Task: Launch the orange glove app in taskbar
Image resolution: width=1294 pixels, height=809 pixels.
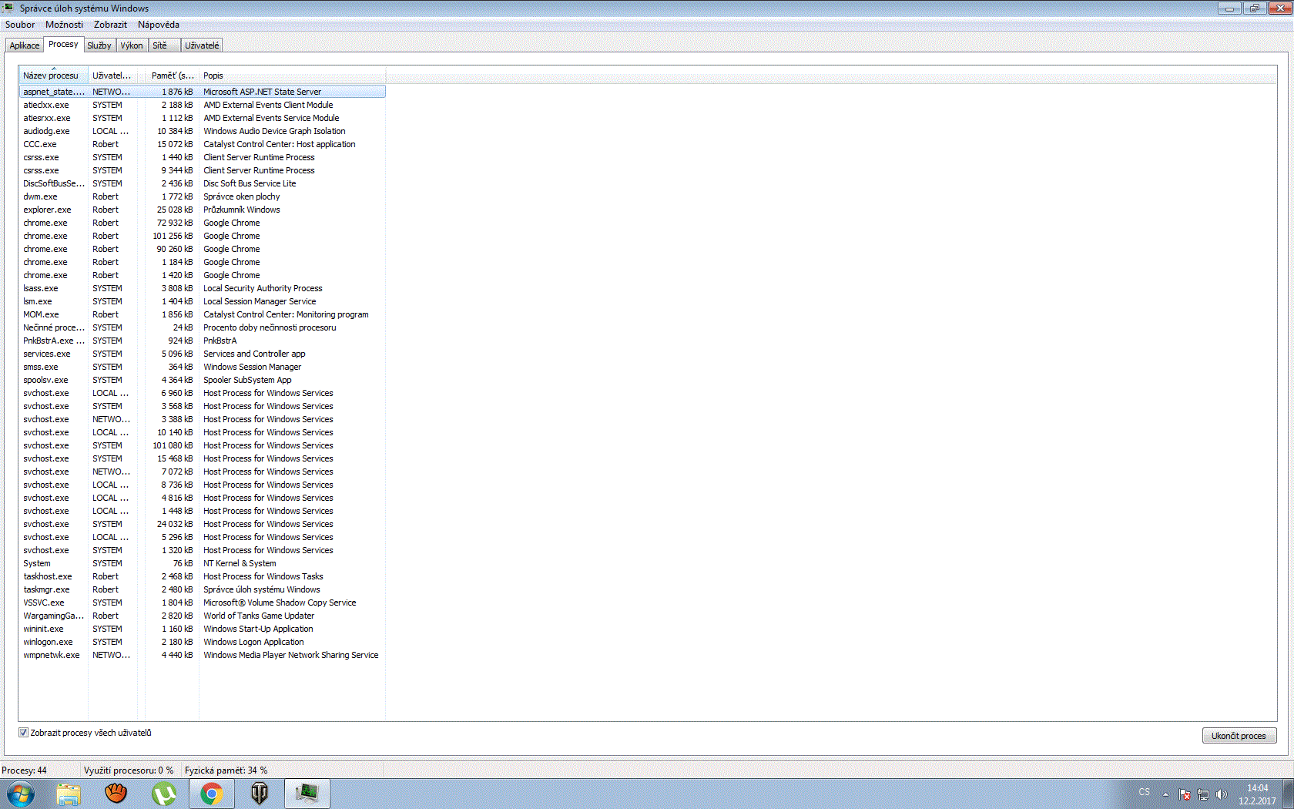Action: 116,794
